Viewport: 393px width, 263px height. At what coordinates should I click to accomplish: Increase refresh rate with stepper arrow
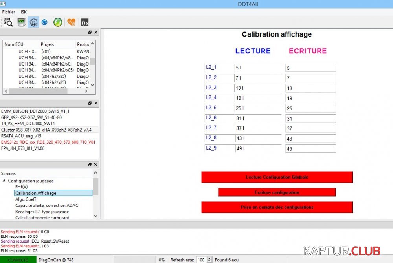coord(209,258)
